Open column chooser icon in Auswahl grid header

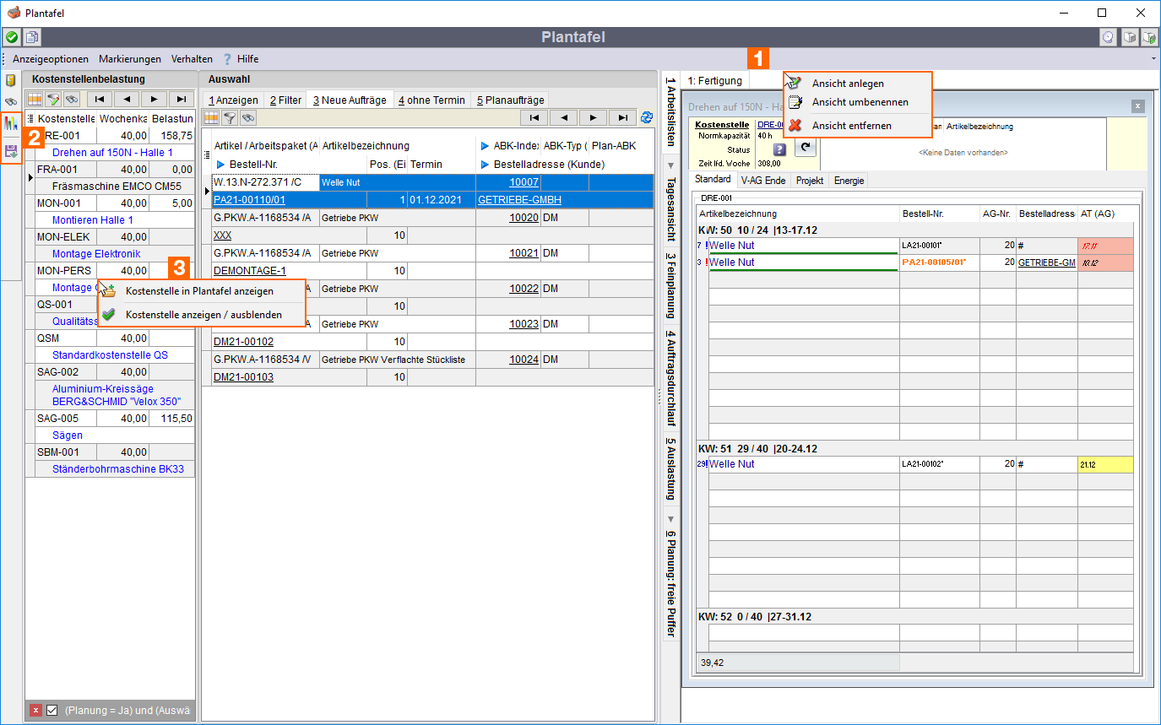[x=208, y=154]
